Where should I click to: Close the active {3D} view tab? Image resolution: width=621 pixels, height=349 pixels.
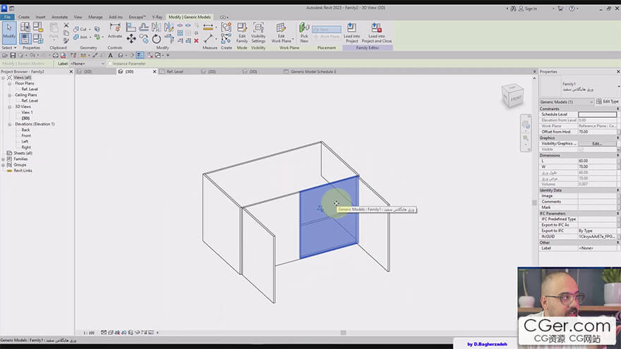pyautogui.click(x=155, y=72)
